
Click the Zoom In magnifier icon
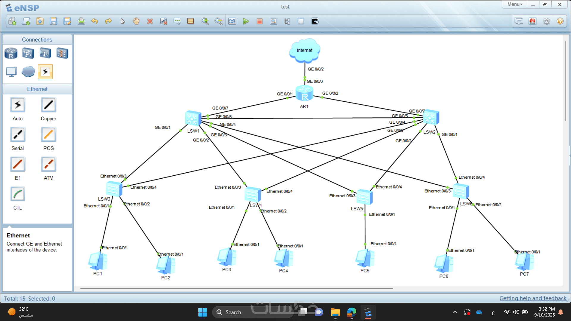[x=205, y=21]
